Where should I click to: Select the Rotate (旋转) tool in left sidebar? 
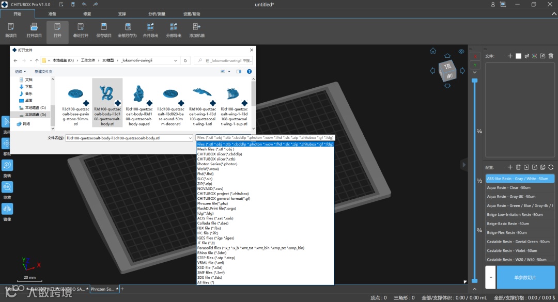[7, 165]
